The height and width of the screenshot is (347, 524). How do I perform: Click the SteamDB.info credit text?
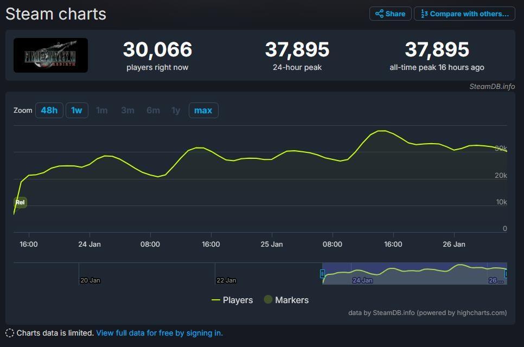coord(492,87)
